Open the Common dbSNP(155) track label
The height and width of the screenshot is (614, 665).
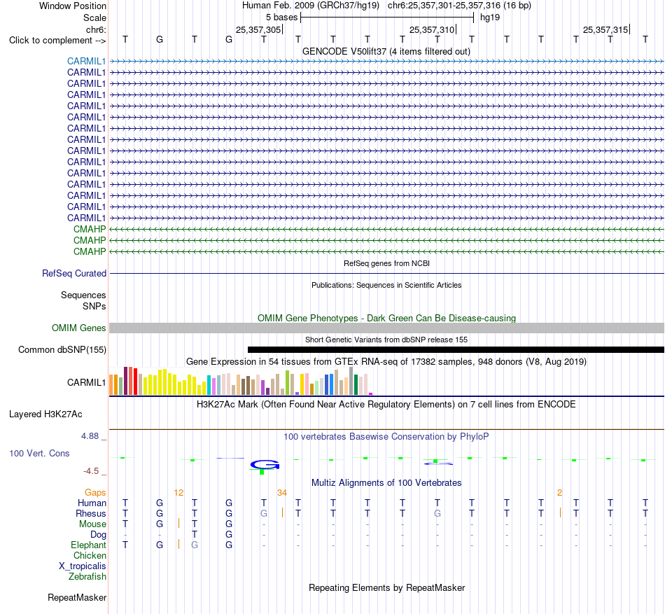pyautogui.click(x=62, y=350)
